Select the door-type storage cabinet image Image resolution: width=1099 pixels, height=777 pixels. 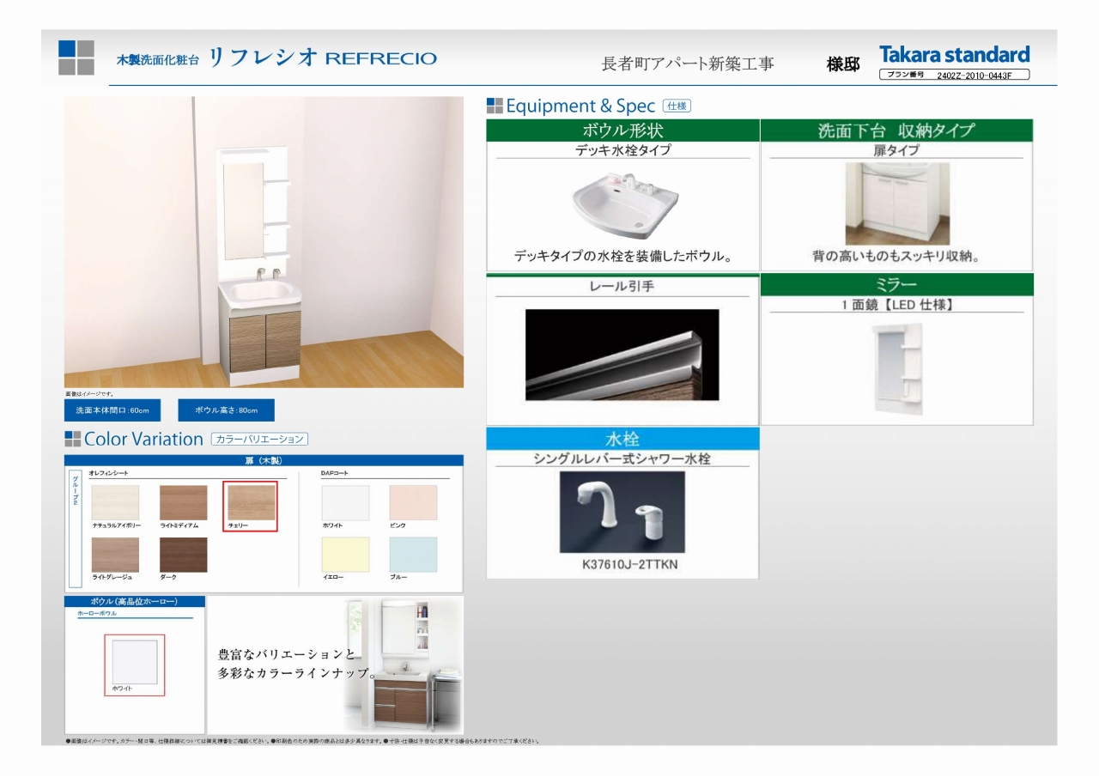coord(897,203)
